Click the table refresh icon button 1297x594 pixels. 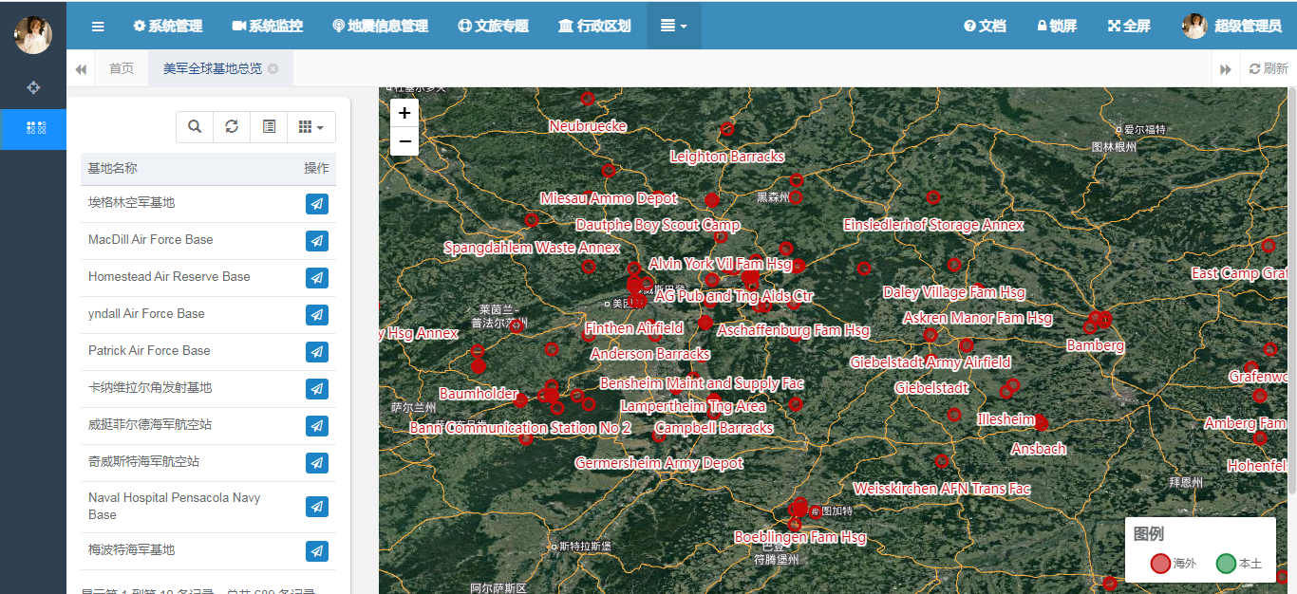tap(232, 126)
